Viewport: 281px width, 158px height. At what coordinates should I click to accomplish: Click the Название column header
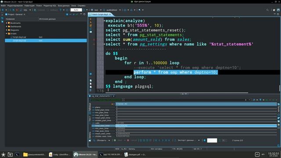point(10,19)
